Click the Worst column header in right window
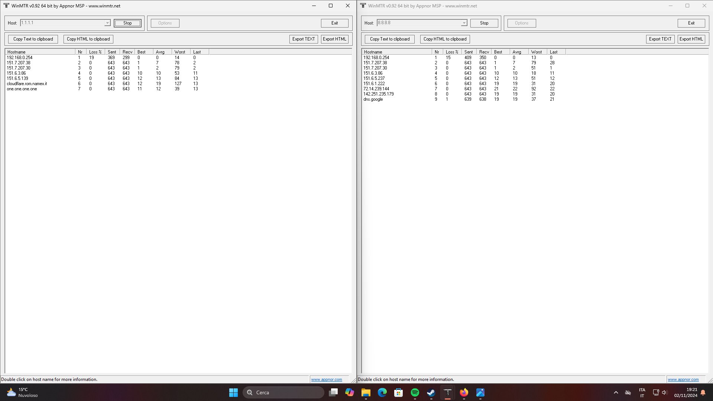This screenshot has width=713, height=401. point(537,52)
